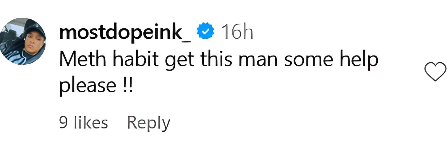Tap the round avatar of the commenter
Viewport: 447px width, 150px height.
(x=23, y=41)
